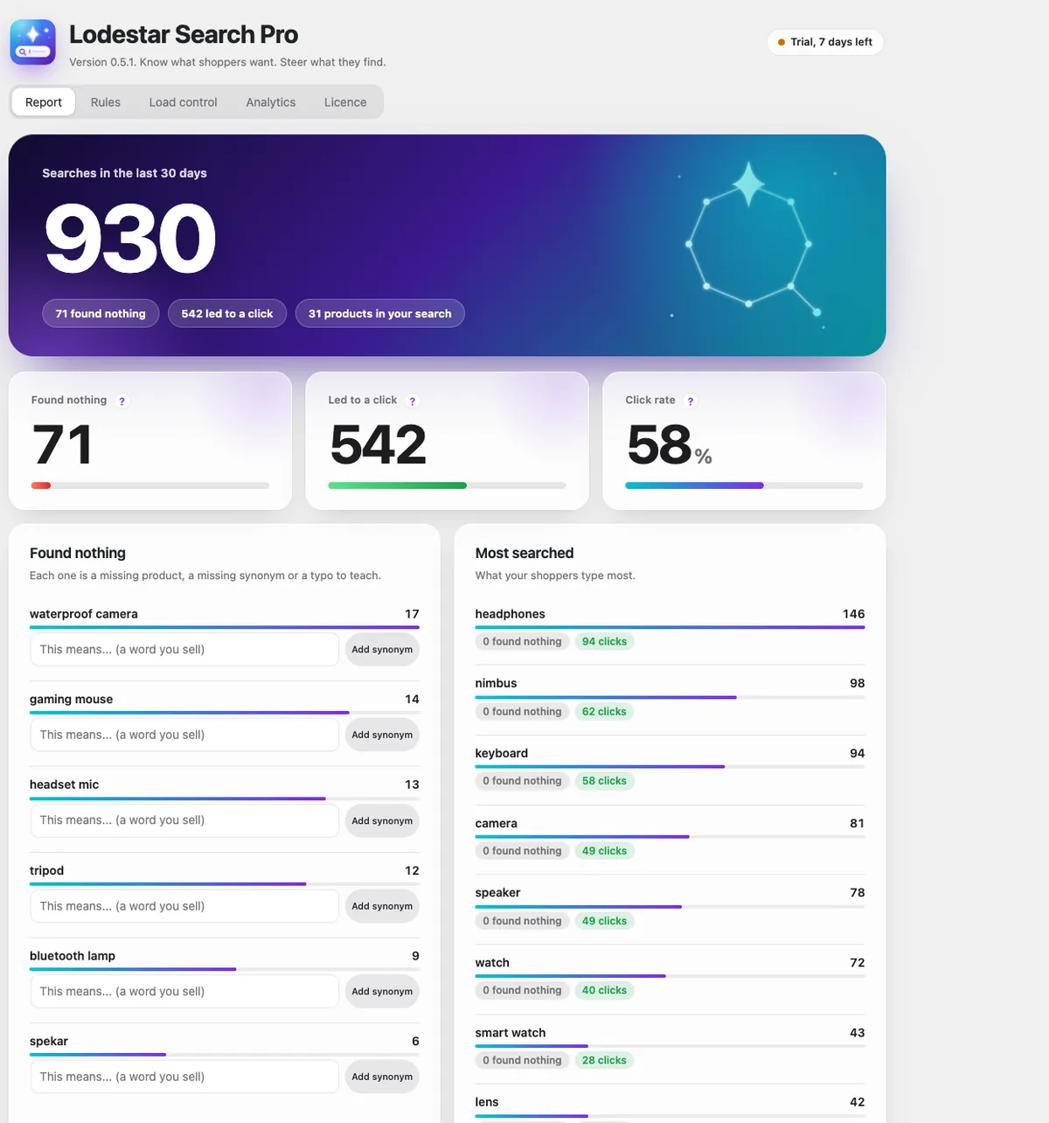Click the Most searched heading
The width and height of the screenshot is (1049, 1123).
(524, 554)
